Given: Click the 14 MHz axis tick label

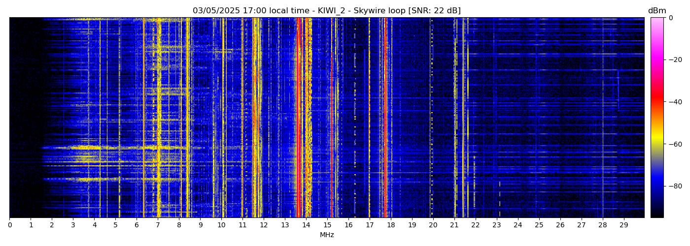Looking at the screenshot, I should tap(306, 225).
